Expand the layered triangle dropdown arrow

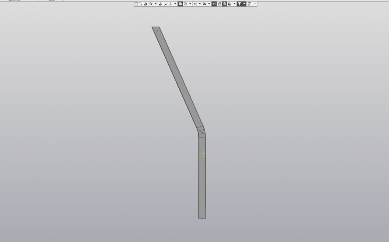tap(234, 4)
